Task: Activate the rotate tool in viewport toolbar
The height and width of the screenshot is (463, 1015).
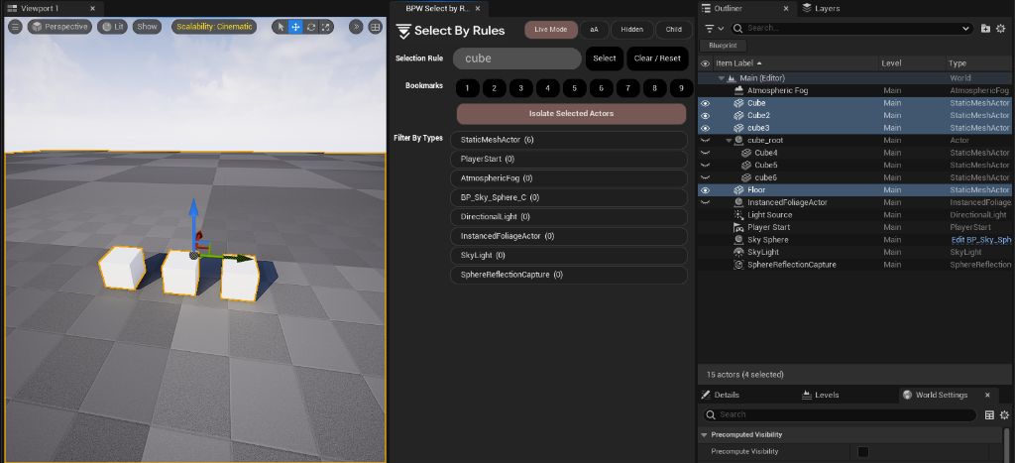Action: point(310,27)
